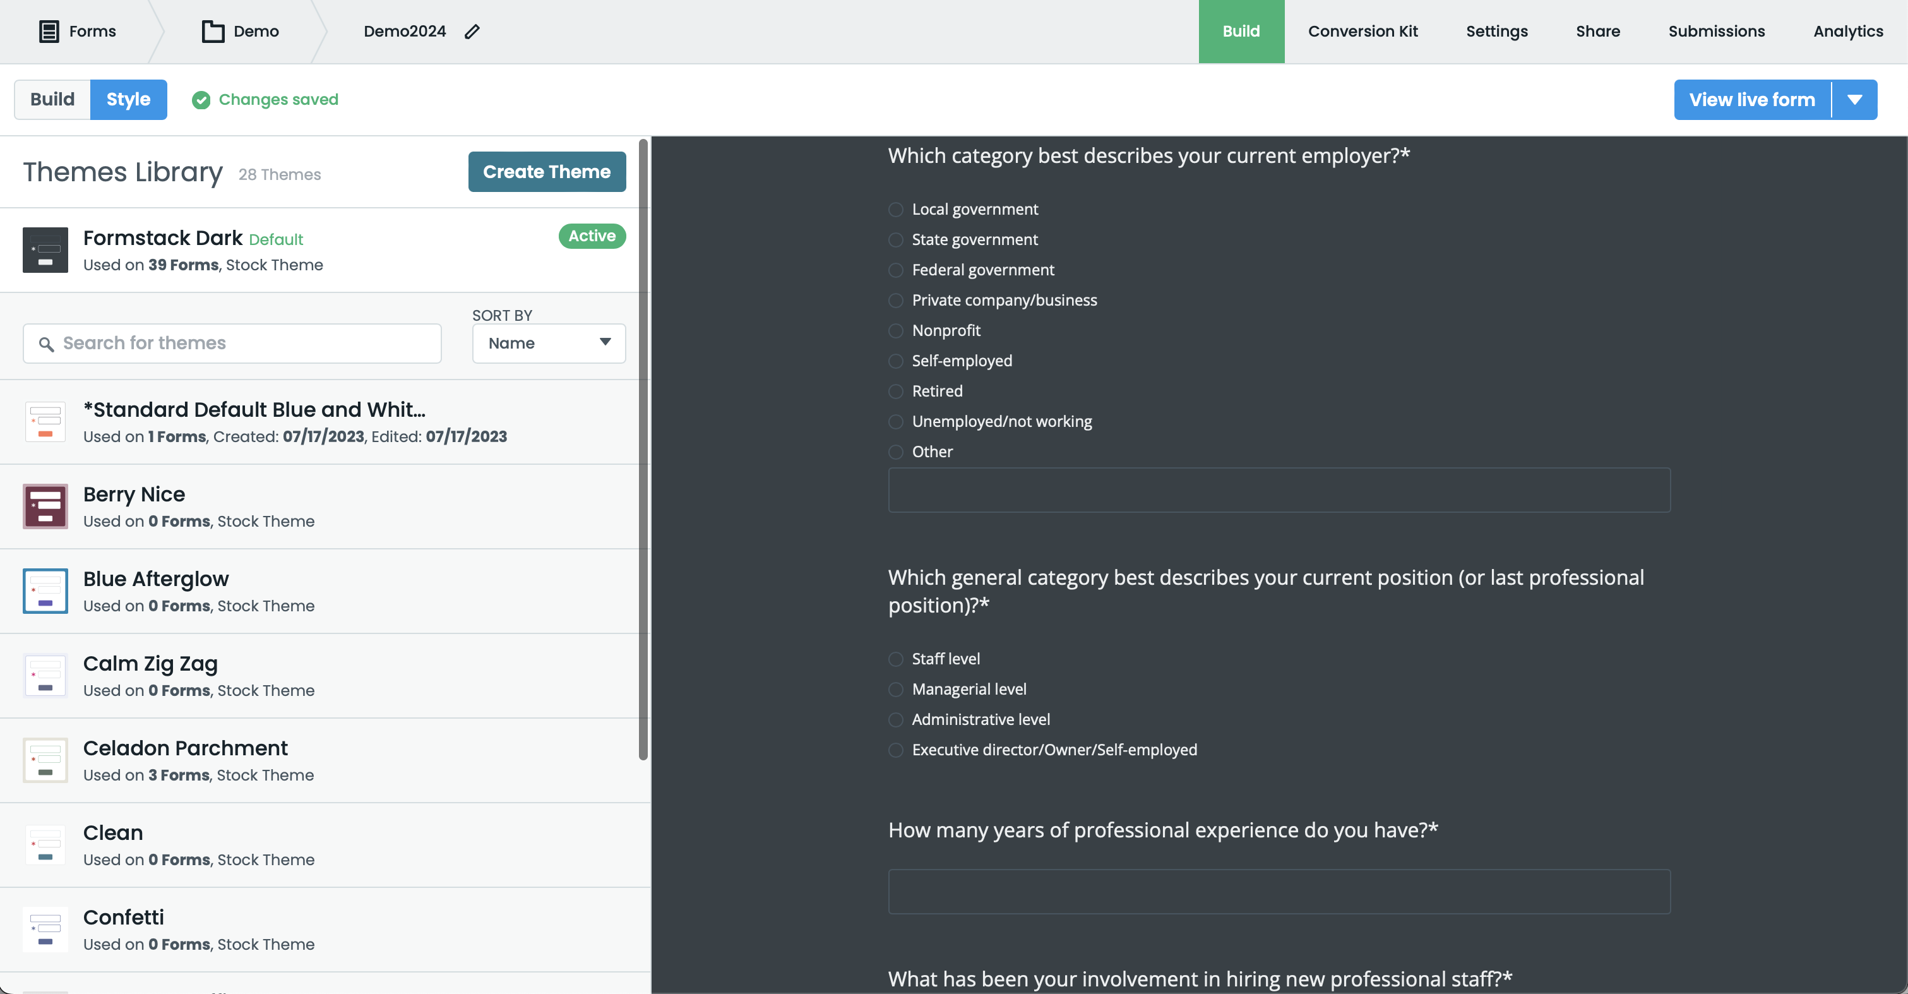Click the Calm Zig Zag theme thumbnail
1908x994 pixels.
45,676
